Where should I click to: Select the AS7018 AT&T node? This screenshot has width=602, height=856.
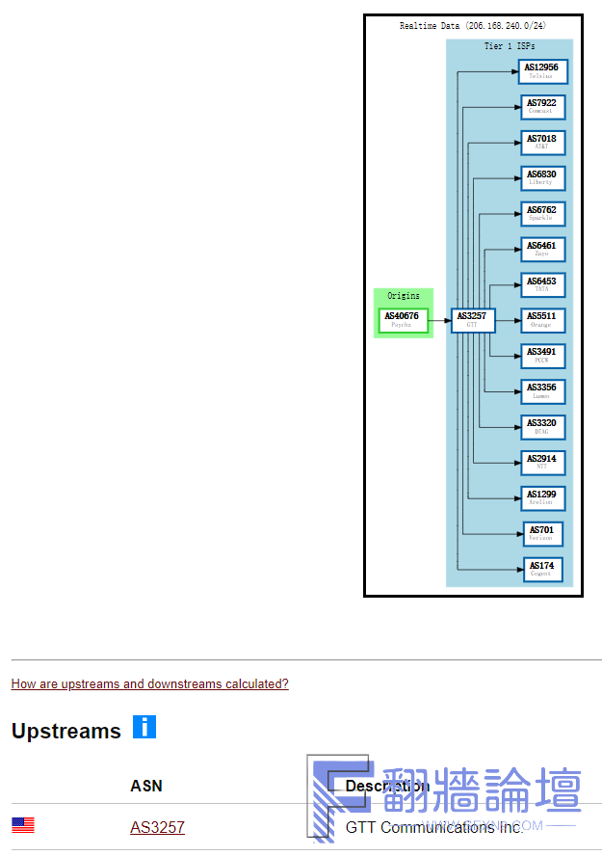pyautogui.click(x=542, y=143)
